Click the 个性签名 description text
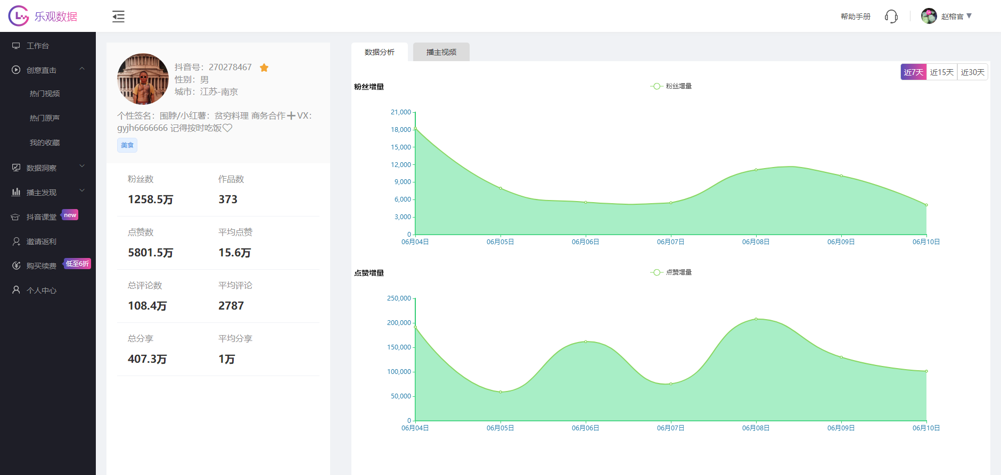This screenshot has height=475, width=1001. tap(215, 122)
